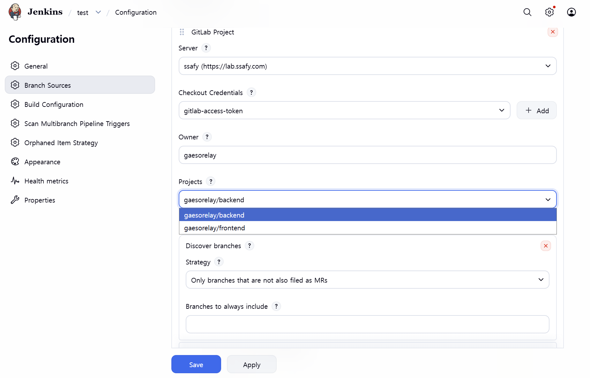Click the user account profile icon
The image size is (590, 378).
tap(571, 12)
